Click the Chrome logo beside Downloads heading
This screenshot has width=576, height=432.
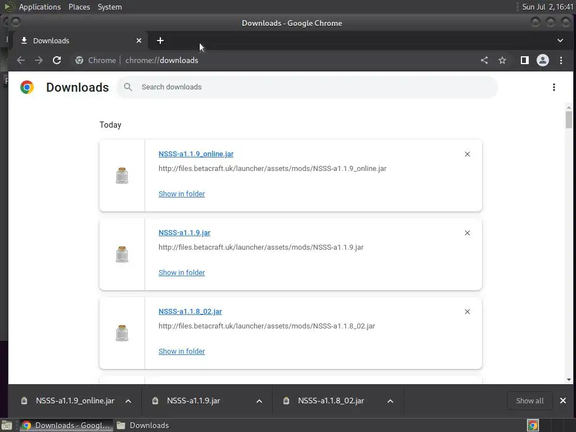[27, 87]
